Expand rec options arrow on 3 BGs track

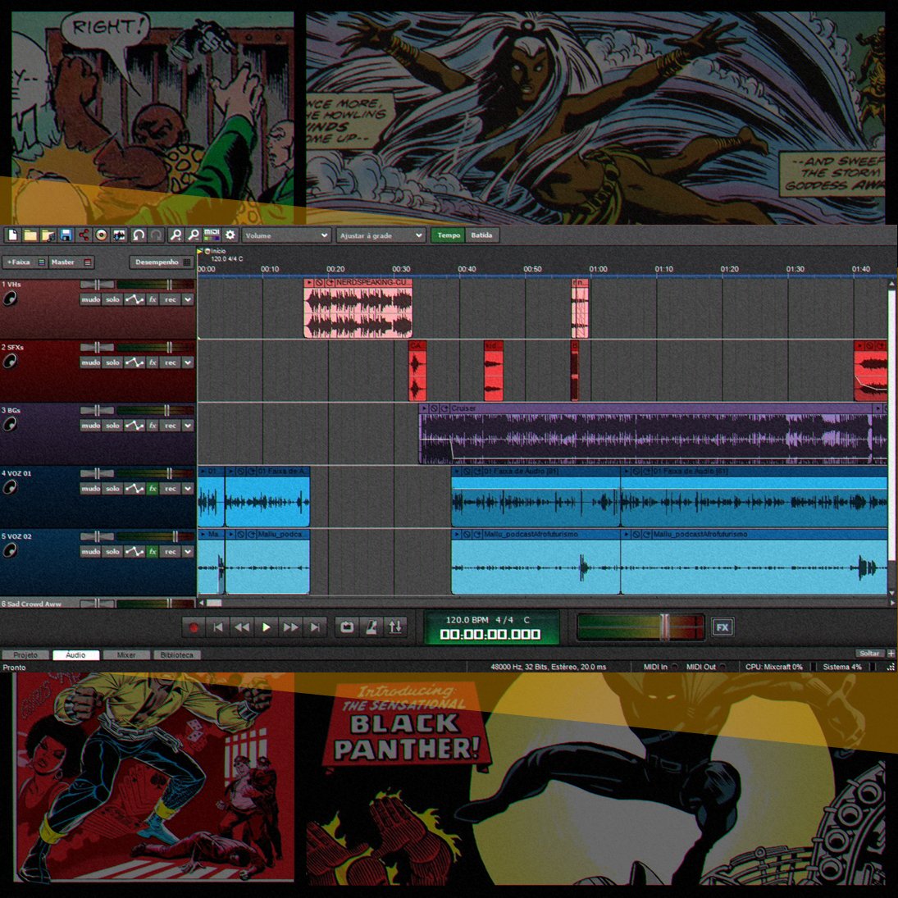tap(188, 426)
